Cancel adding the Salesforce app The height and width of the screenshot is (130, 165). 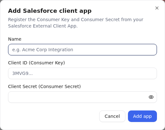[x=112, y=116]
